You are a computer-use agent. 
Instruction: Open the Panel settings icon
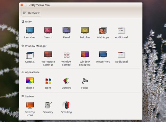pyautogui.click(x=66, y=30)
